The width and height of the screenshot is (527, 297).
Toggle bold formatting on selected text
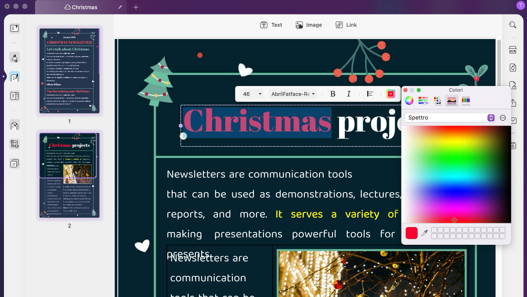[x=332, y=94]
